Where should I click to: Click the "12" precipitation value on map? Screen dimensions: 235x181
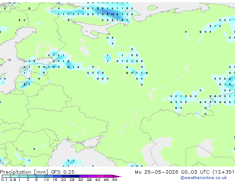click(112, 14)
